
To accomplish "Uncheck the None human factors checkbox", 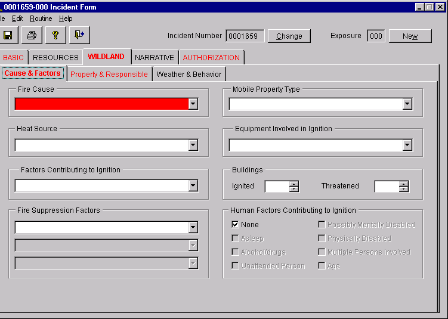I will pyautogui.click(x=235, y=225).
